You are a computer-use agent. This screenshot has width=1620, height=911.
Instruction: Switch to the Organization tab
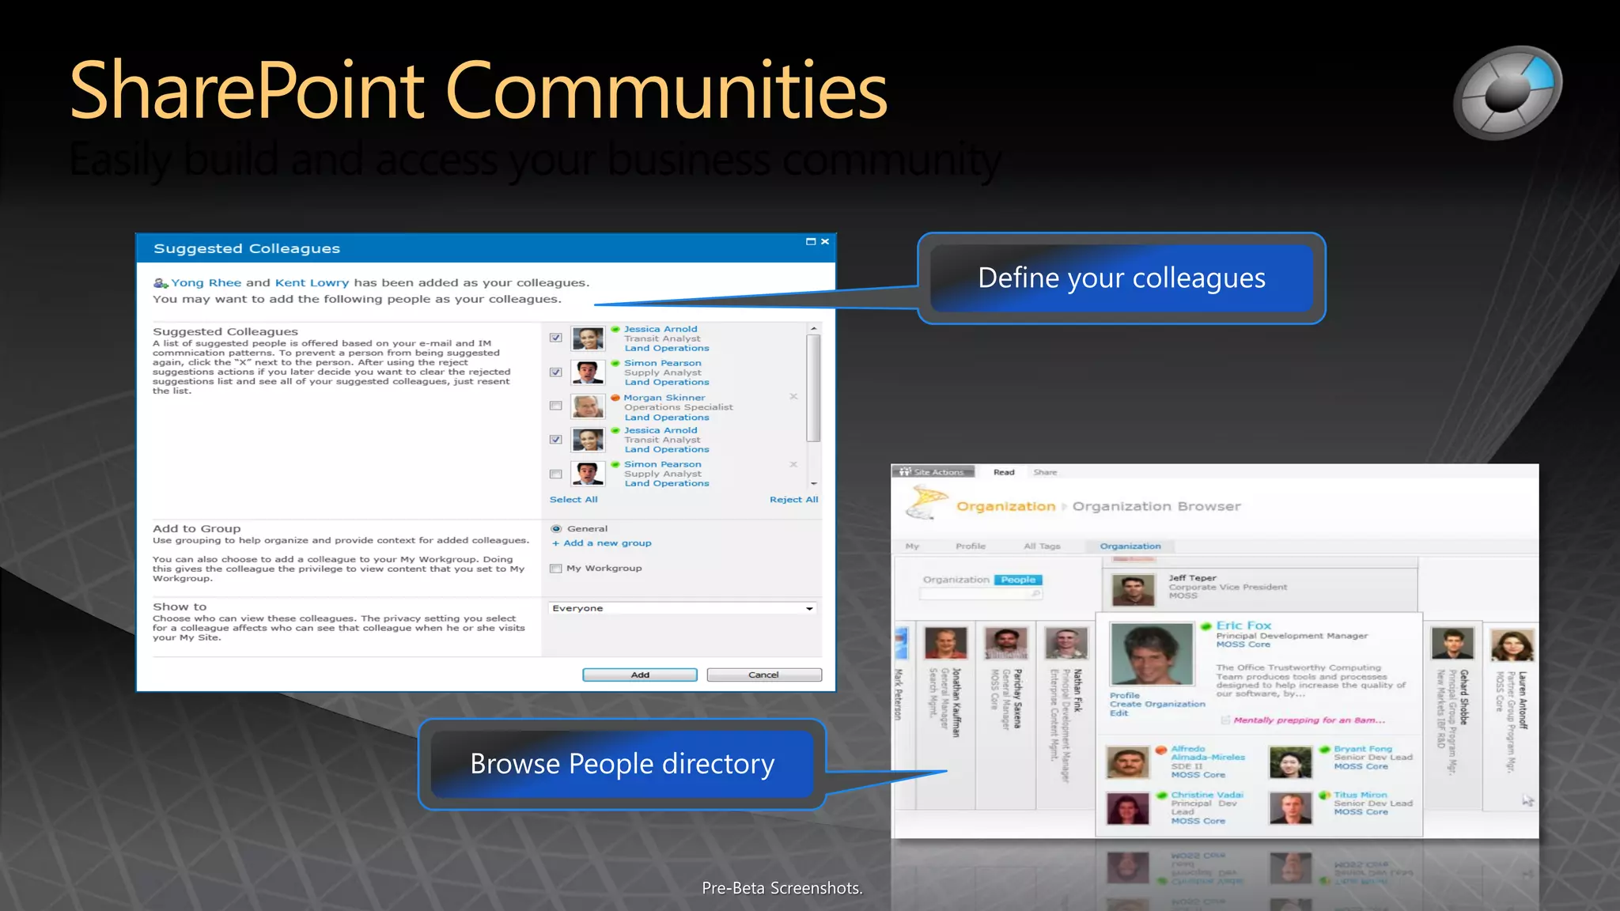coord(1130,546)
